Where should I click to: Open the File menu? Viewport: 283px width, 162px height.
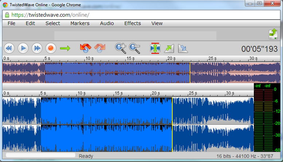(x=12, y=23)
